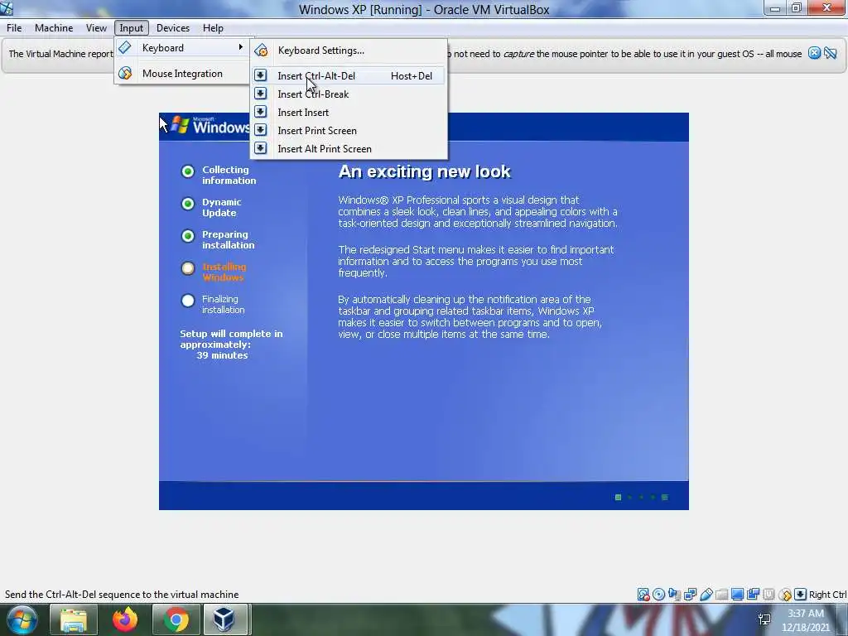Image resolution: width=848 pixels, height=636 pixels.
Task: Choose Insert Ctrl-Break from Keyboard submenu
Action: (x=349, y=94)
